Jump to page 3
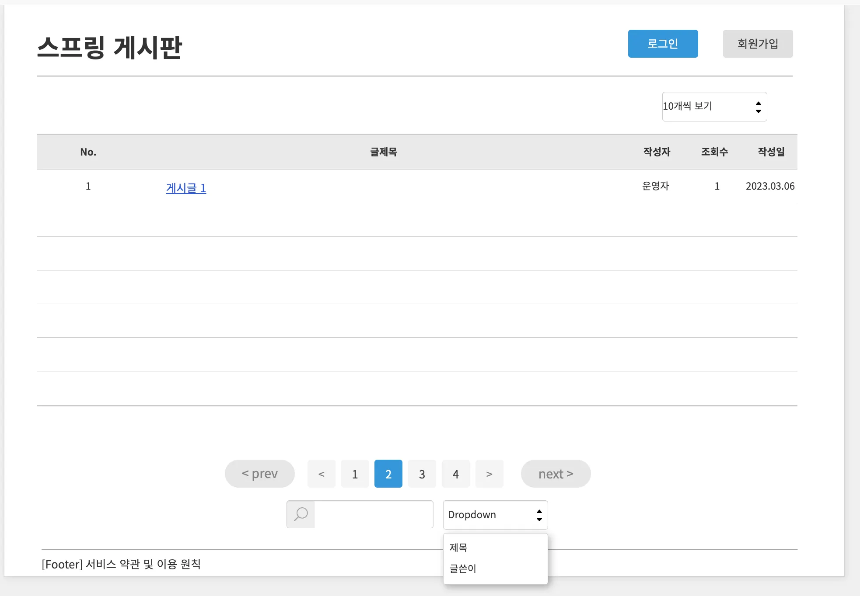Viewport: 860px width, 596px height. pos(422,474)
